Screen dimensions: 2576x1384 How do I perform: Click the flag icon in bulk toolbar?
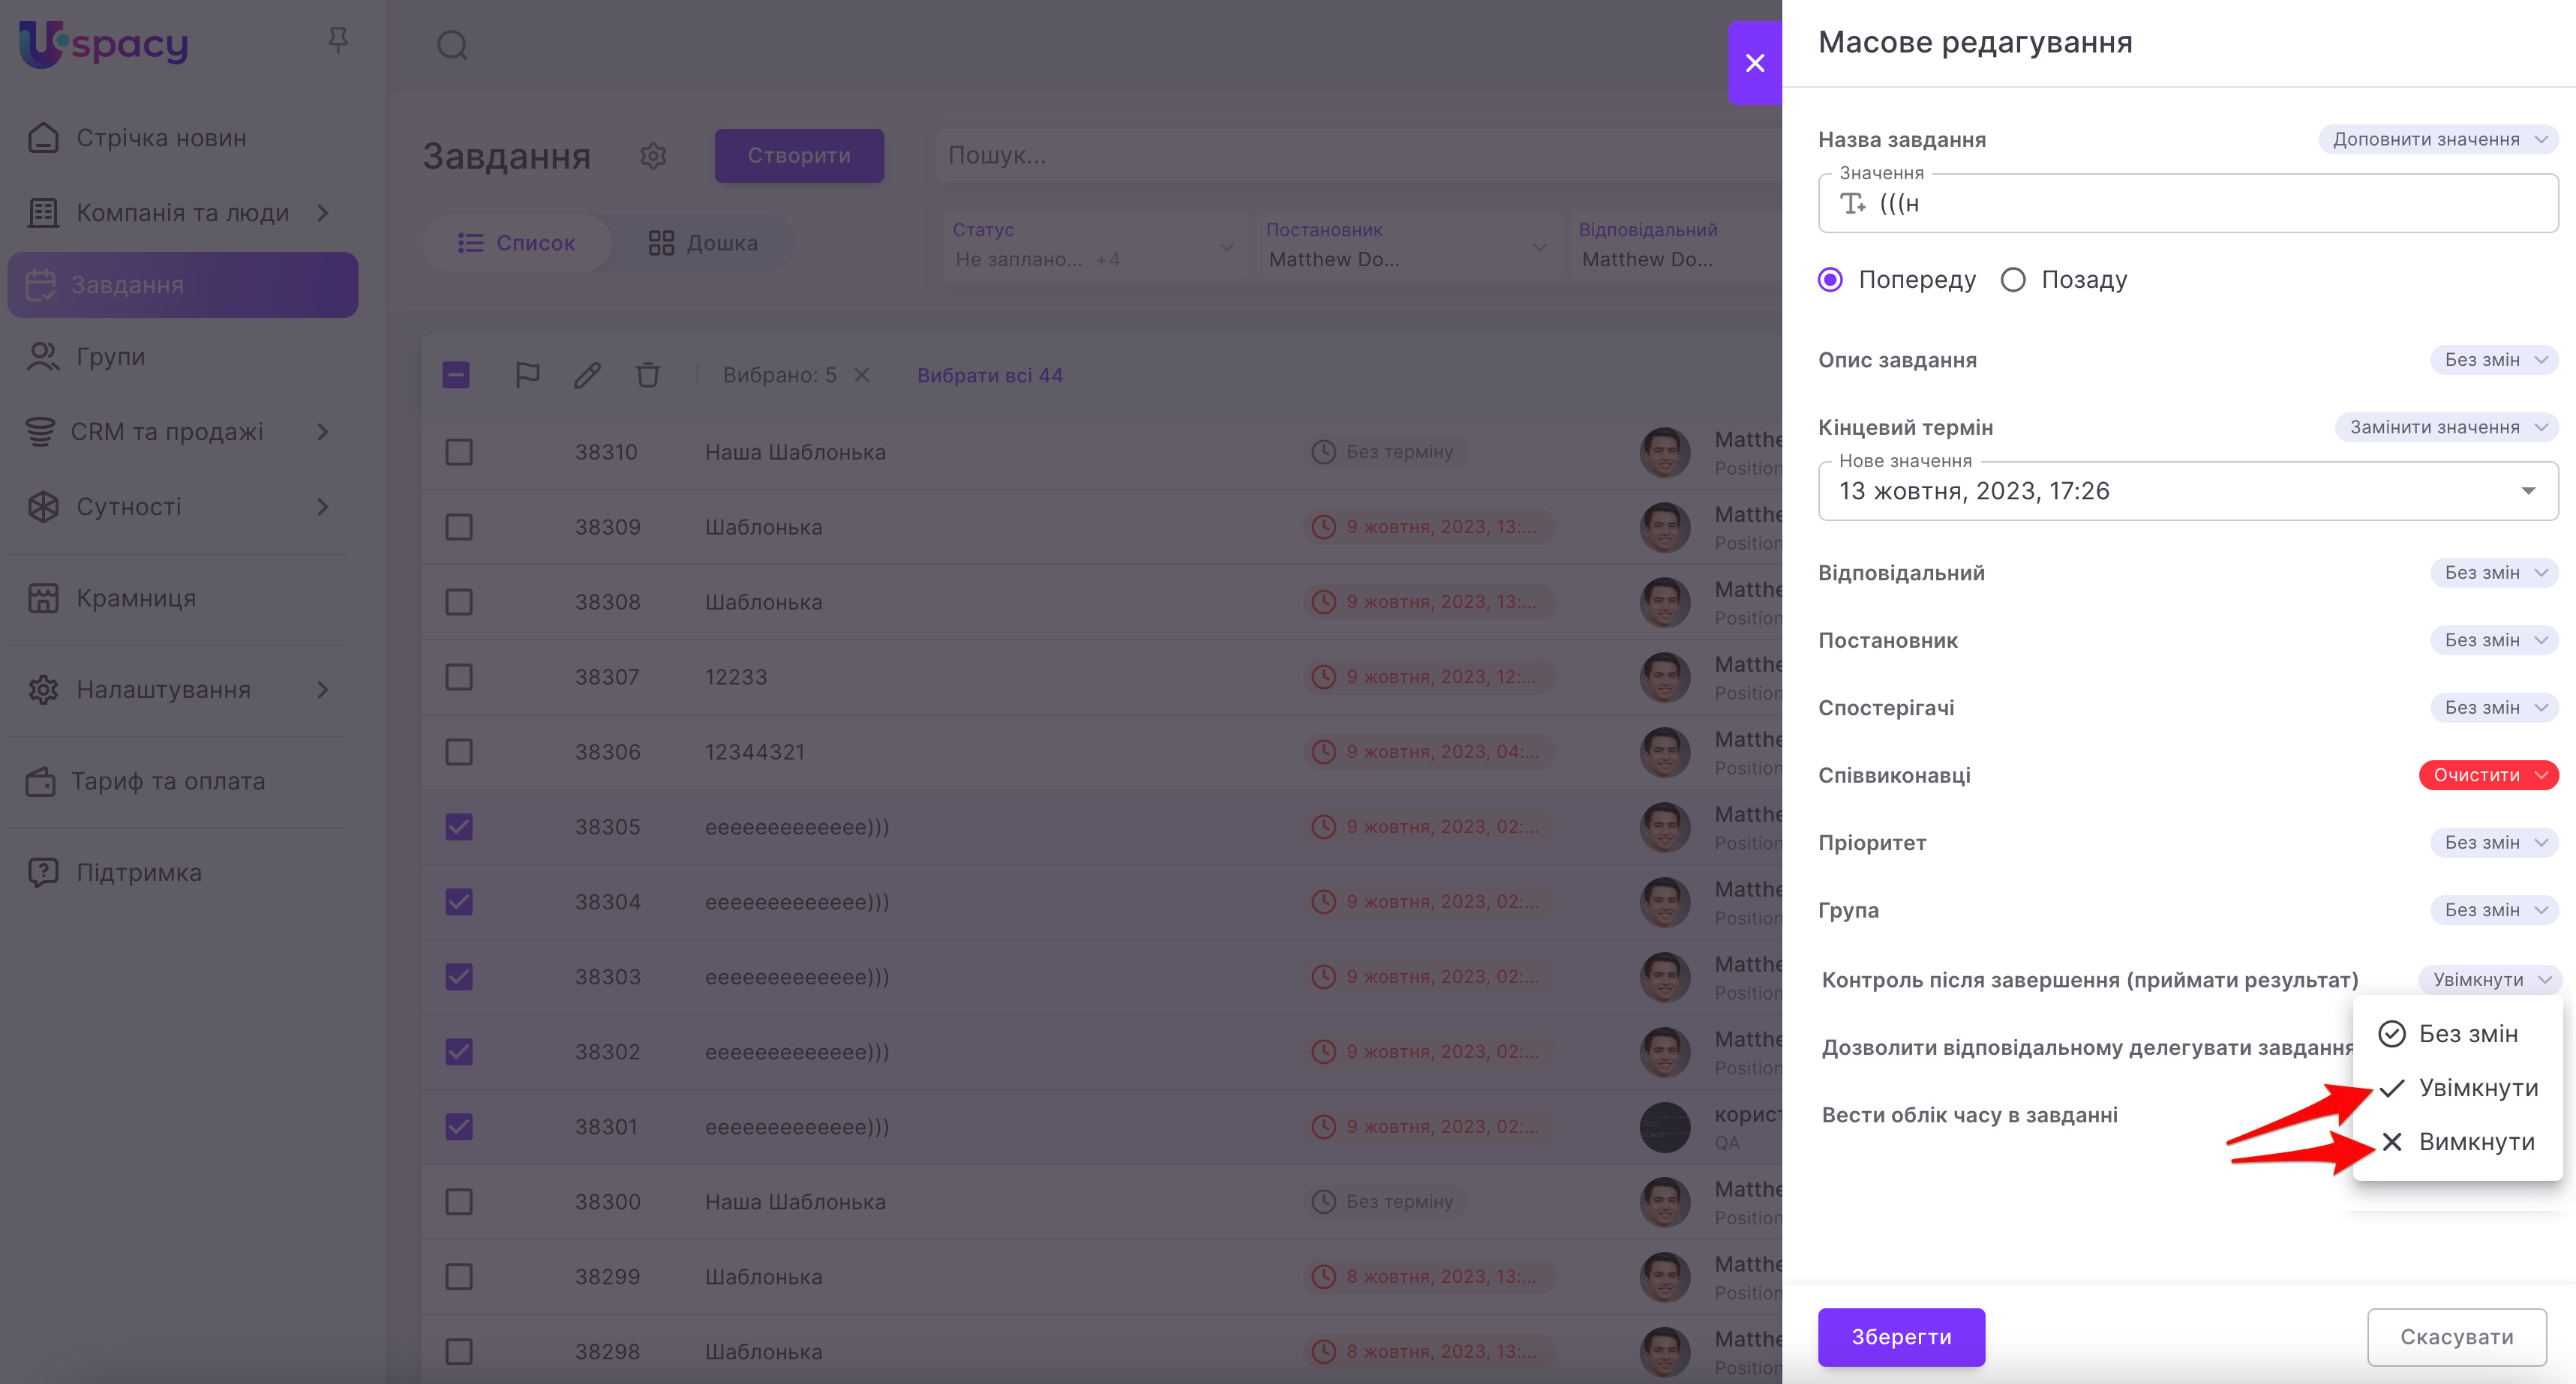(x=527, y=375)
